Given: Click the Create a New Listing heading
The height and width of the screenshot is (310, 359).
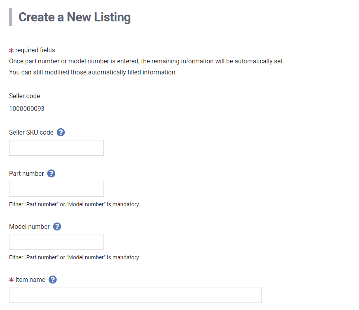Looking at the screenshot, I should coord(75,17).
